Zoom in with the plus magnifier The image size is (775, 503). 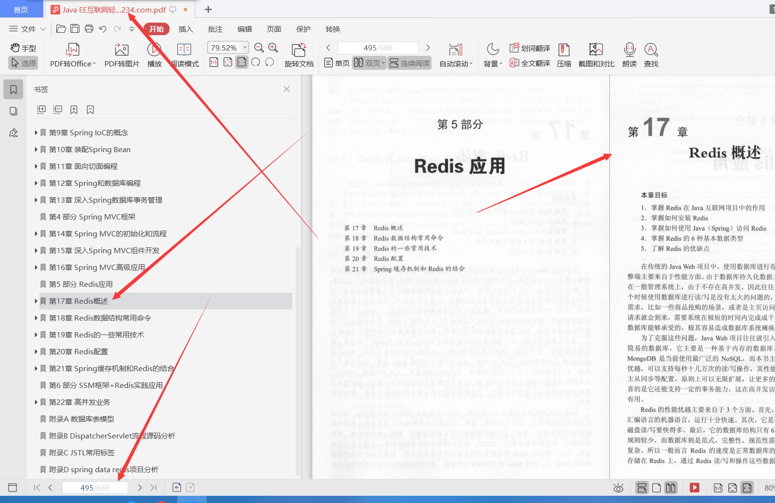click(x=273, y=48)
